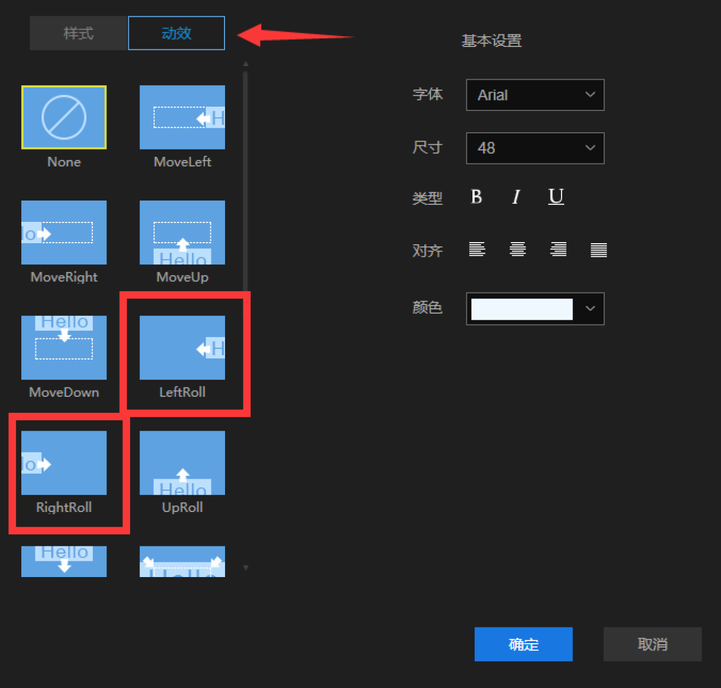Choose the MoveUp animation thumbnail

pos(182,233)
